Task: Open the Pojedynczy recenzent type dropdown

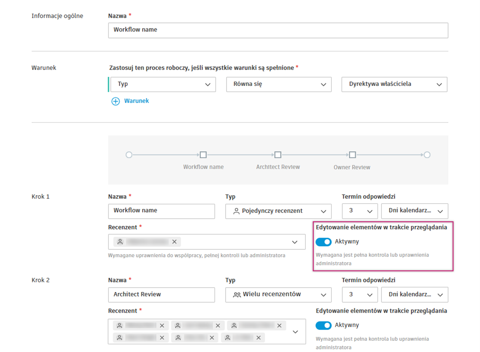Action: click(278, 211)
